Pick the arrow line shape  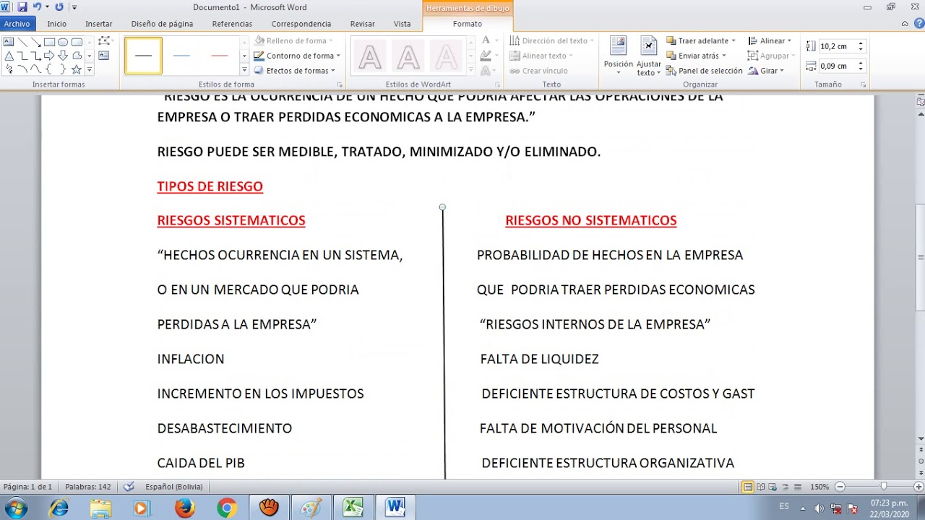click(x=36, y=42)
